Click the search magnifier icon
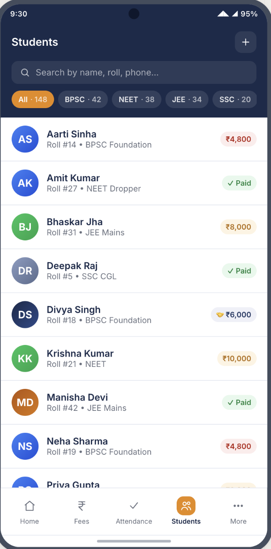Screen dimensions: 271x549 click(25, 72)
